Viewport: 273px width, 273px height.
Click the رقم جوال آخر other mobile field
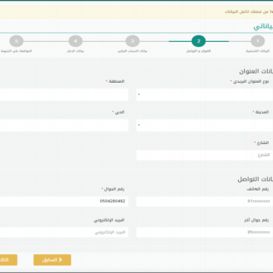[x=205, y=232]
